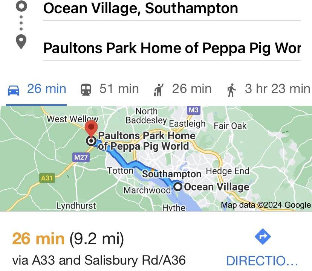Click the red destination marker on map
This screenshot has height=271, width=312.
pyautogui.click(x=90, y=129)
